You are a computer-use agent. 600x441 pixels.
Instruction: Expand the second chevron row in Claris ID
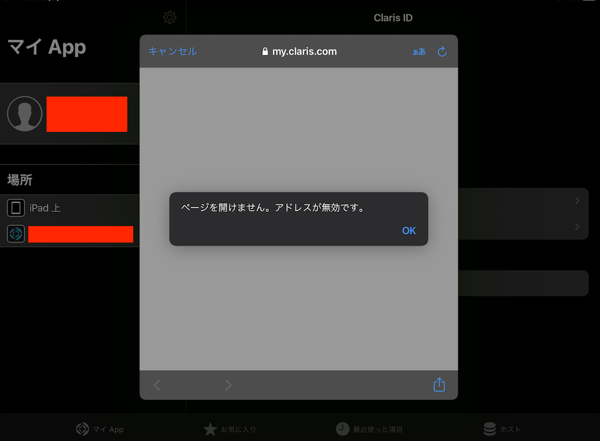tap(523, 227)
